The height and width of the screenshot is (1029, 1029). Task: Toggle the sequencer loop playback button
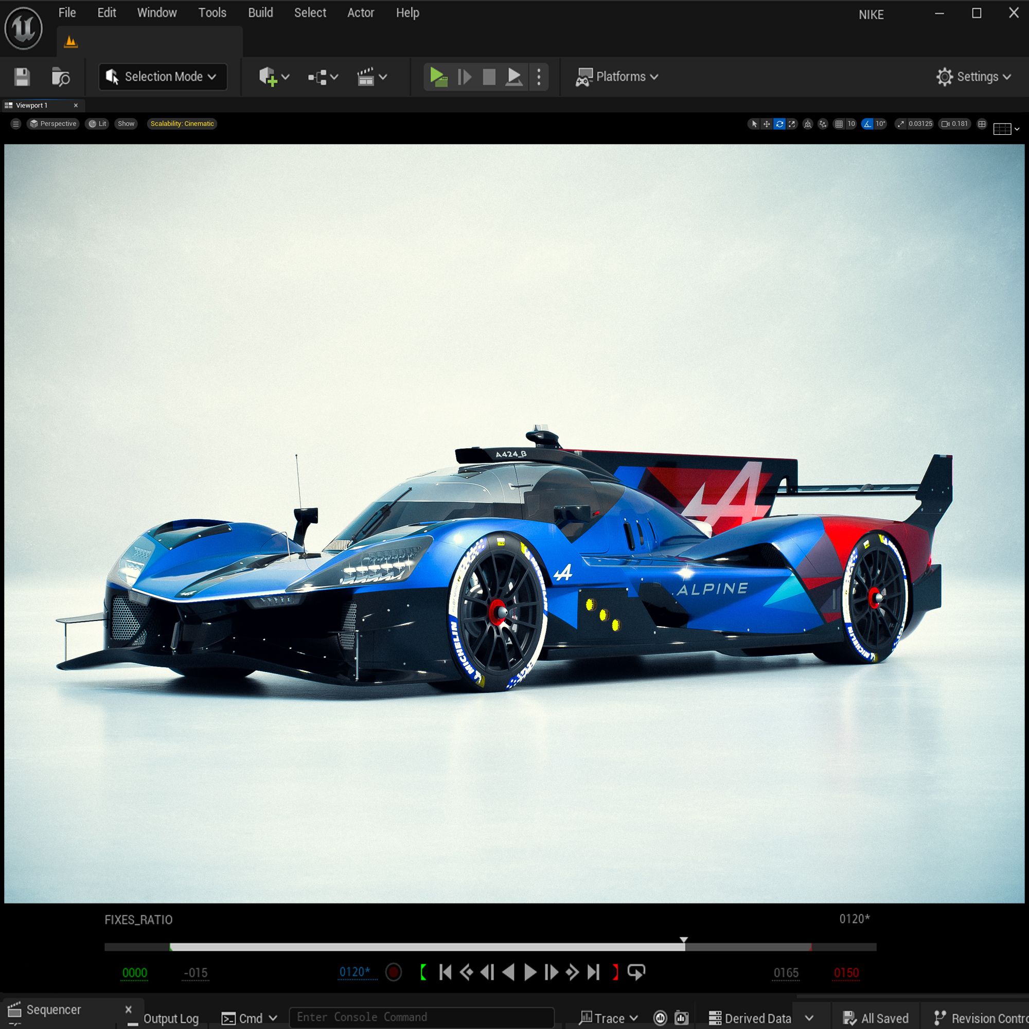coord(636,972)
